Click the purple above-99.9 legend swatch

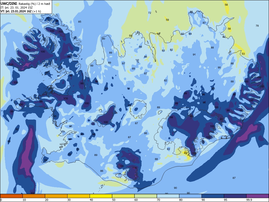[x=257, y=196]
